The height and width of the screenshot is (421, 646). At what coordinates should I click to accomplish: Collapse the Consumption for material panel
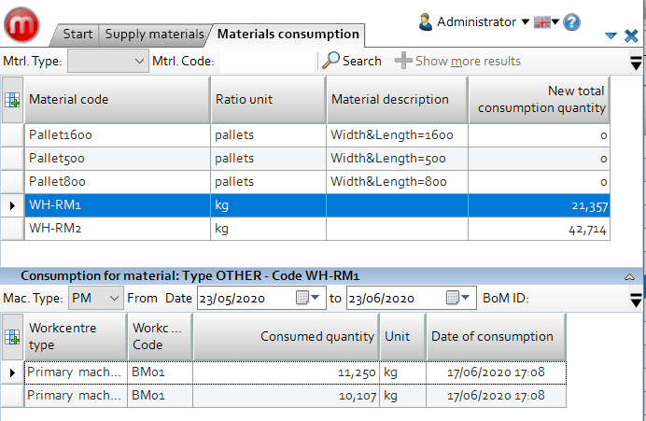click(629, 277)
